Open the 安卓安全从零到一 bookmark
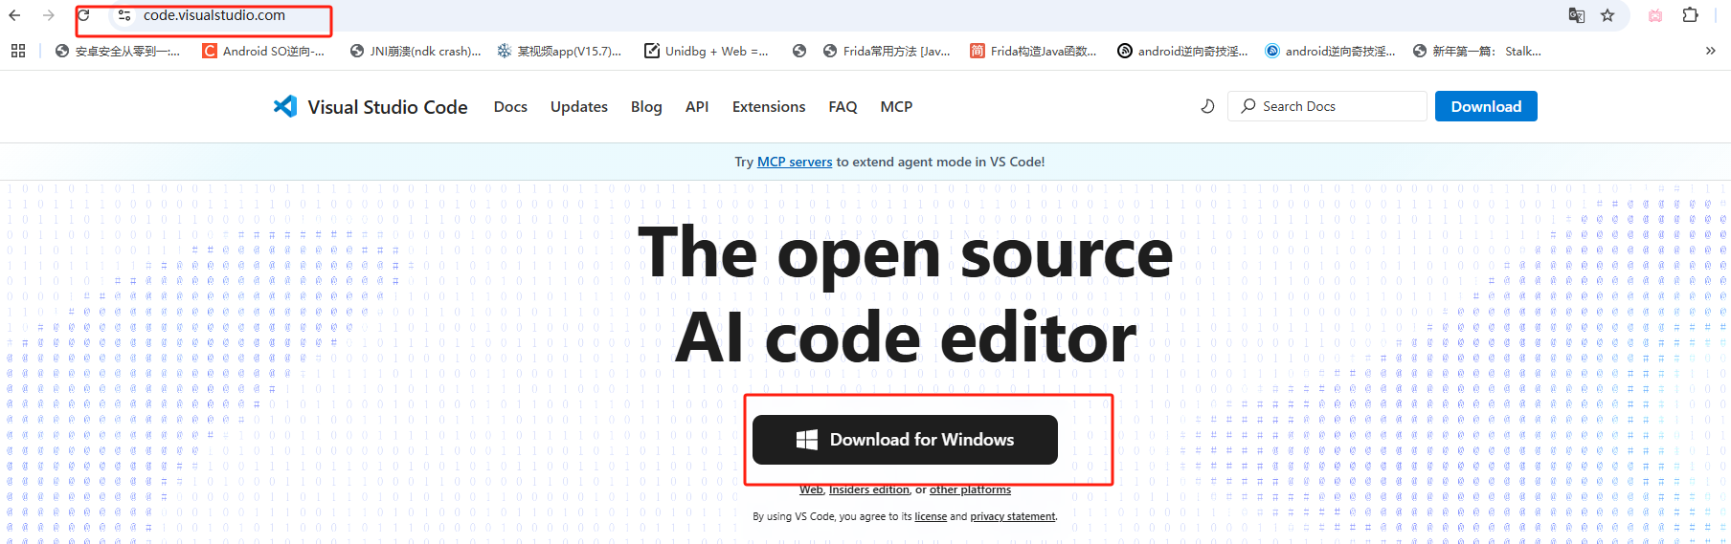 [x=118, y=52]
